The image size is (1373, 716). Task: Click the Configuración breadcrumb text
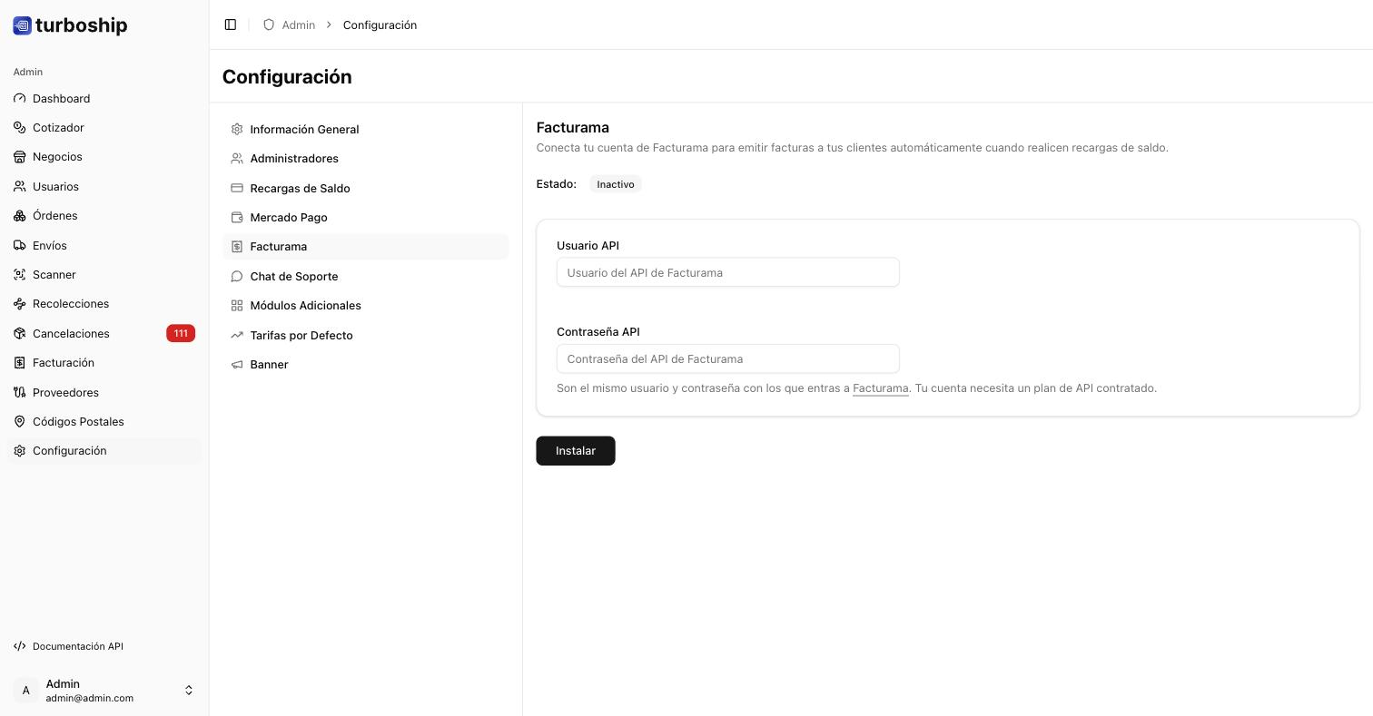[380, 25]
